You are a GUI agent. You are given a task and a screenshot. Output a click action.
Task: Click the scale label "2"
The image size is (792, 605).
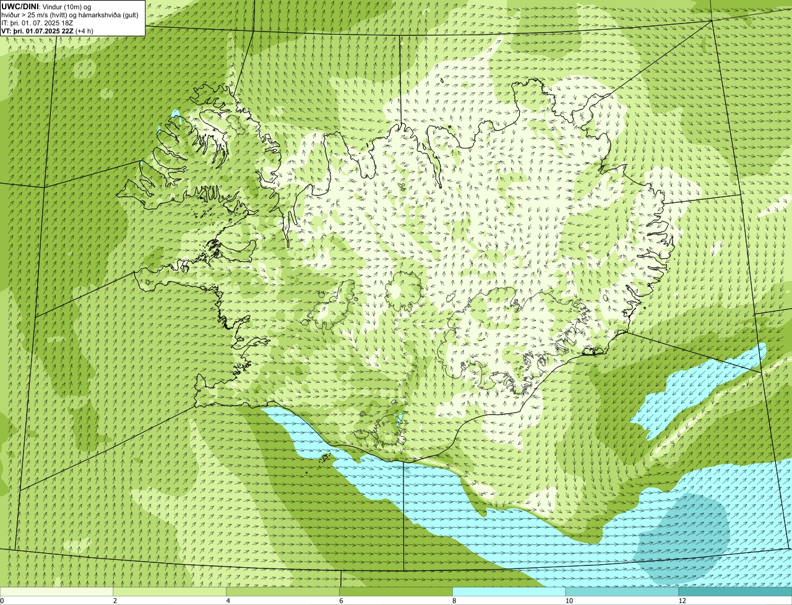[x=115, y=601]
